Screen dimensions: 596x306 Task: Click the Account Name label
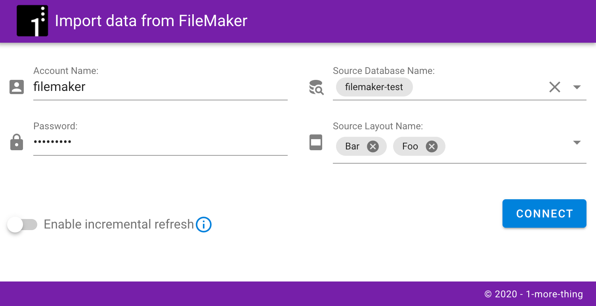click(x=66, y=71)
